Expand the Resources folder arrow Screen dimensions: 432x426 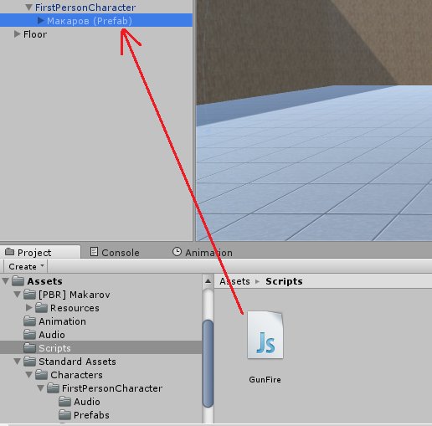click(28, 308)
